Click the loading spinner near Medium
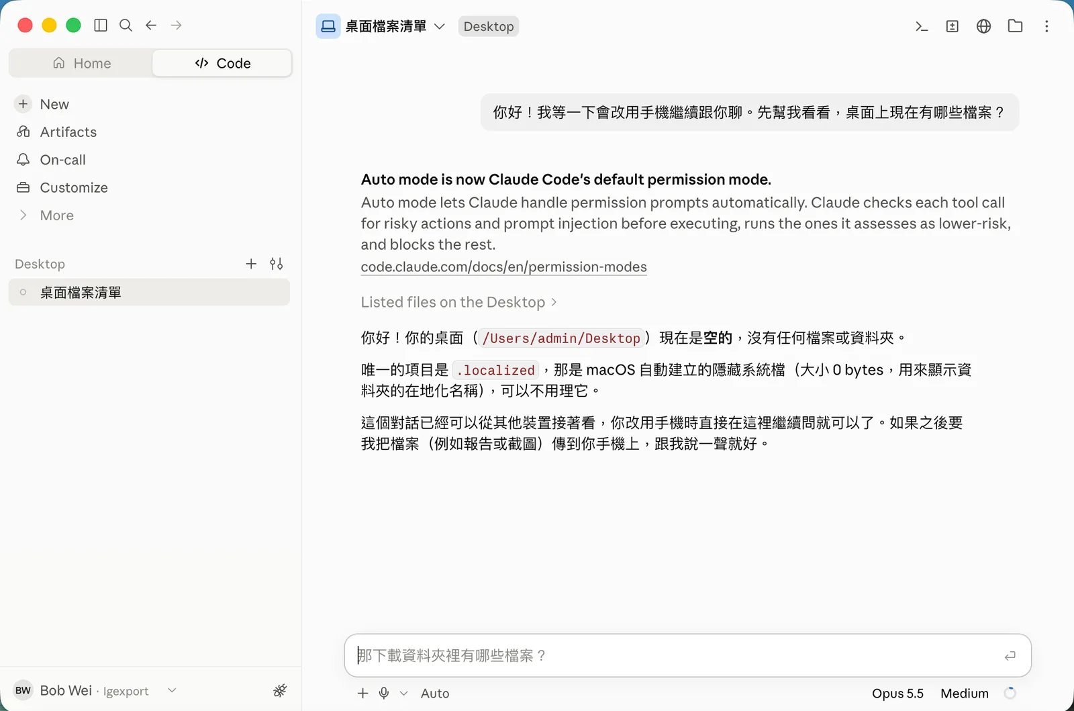This screenshot has height=711, width=1074. [1010, 693]
